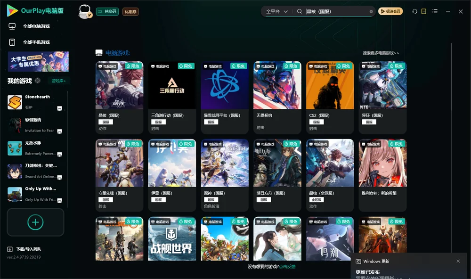Click the PC badge icon on Stonehearth row
This screenshot has width=471, height=279.
(59, 108)
